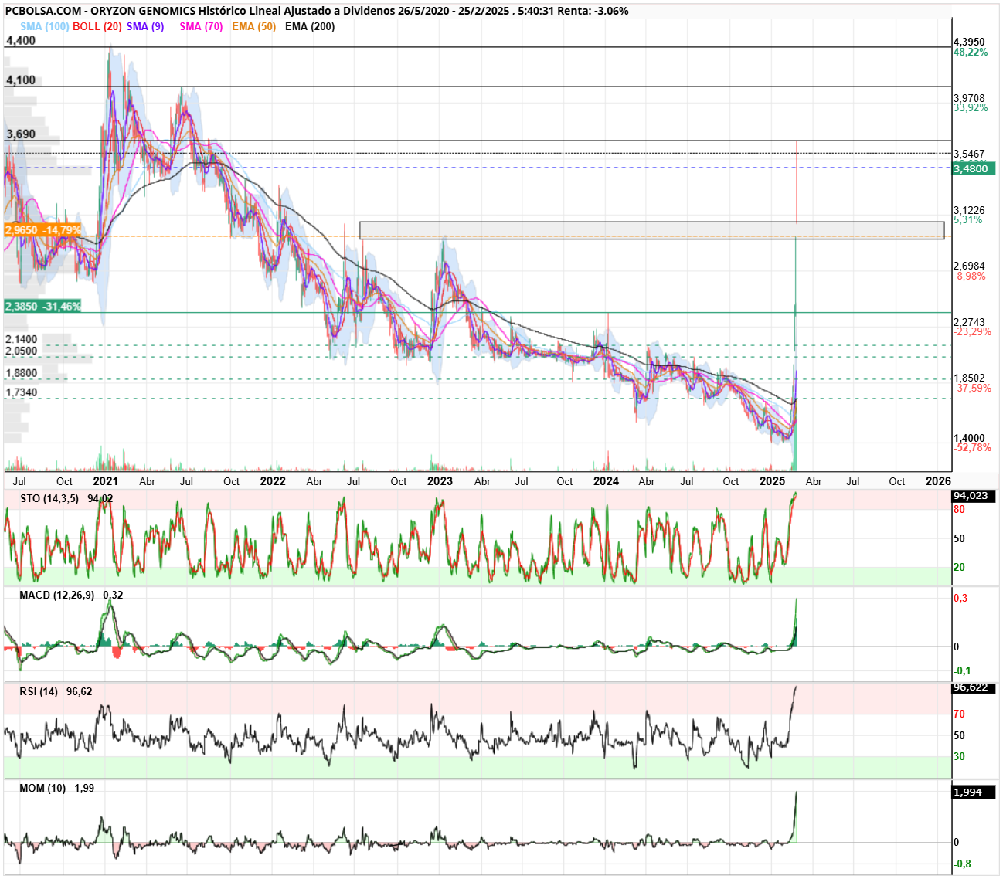Click the -0,8 momentum scale value
1003x879 pixels.
(x=962, y=864)
